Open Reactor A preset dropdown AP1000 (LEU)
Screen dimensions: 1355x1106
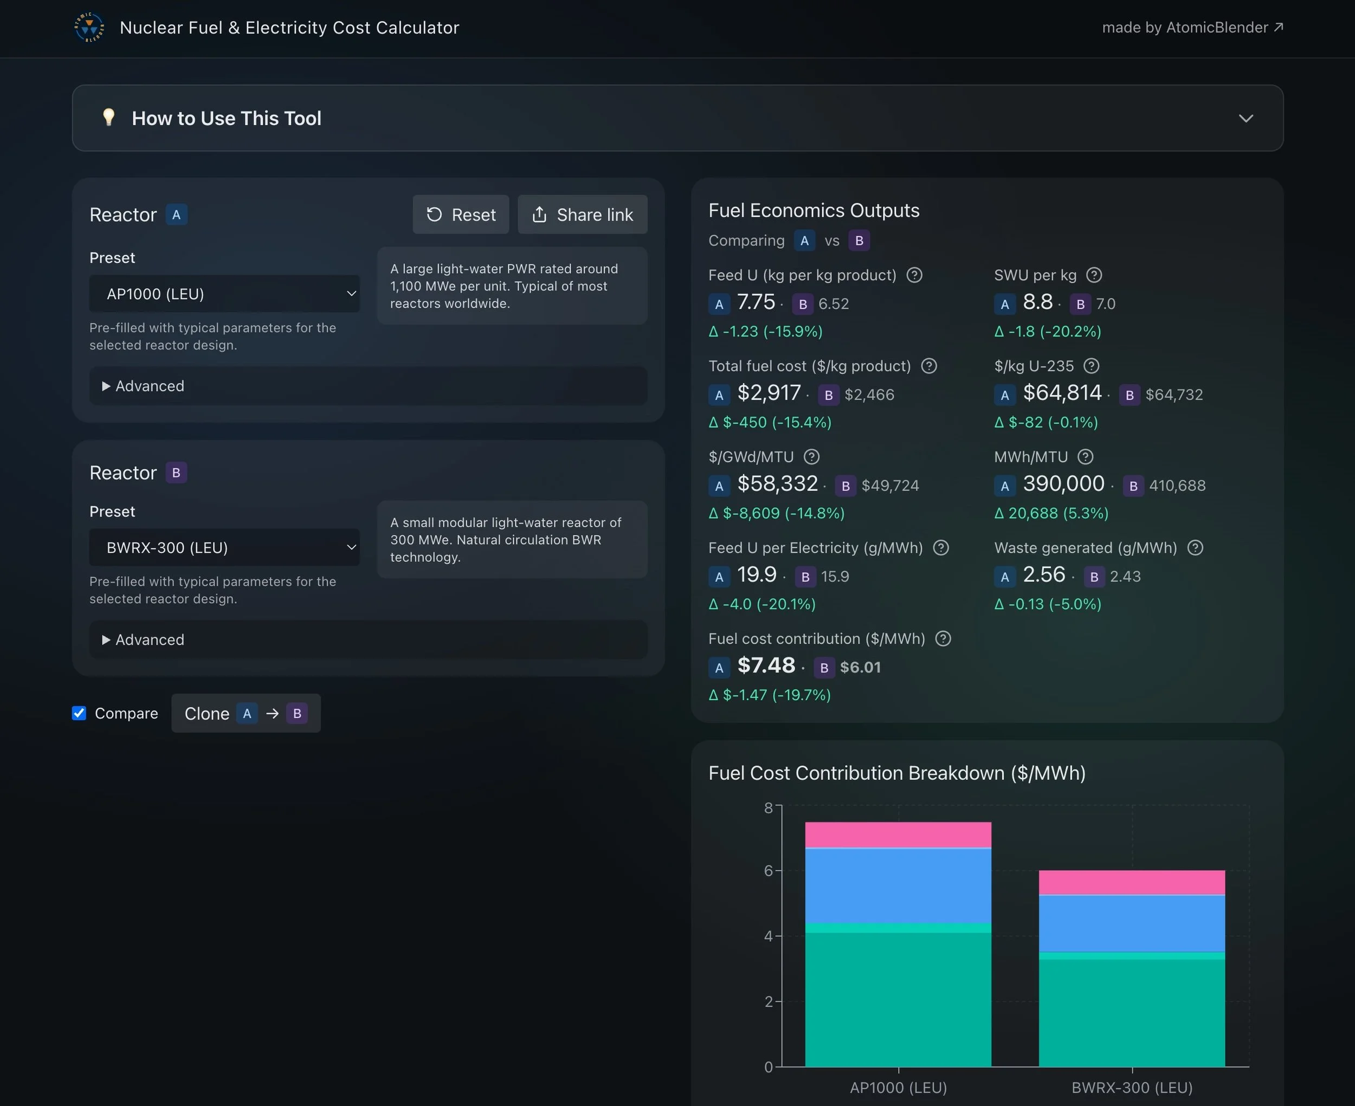tap(224, 294)
